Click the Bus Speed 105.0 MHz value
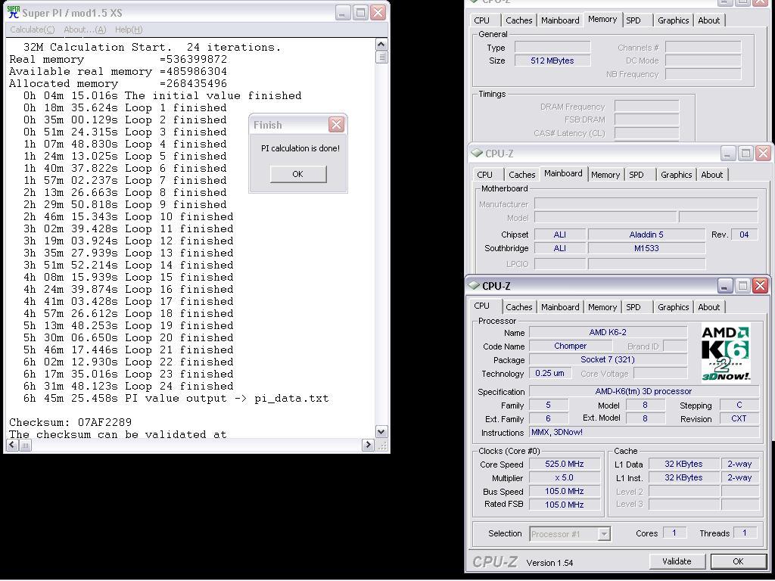This screenshot has width=775, height=581. 564,491
